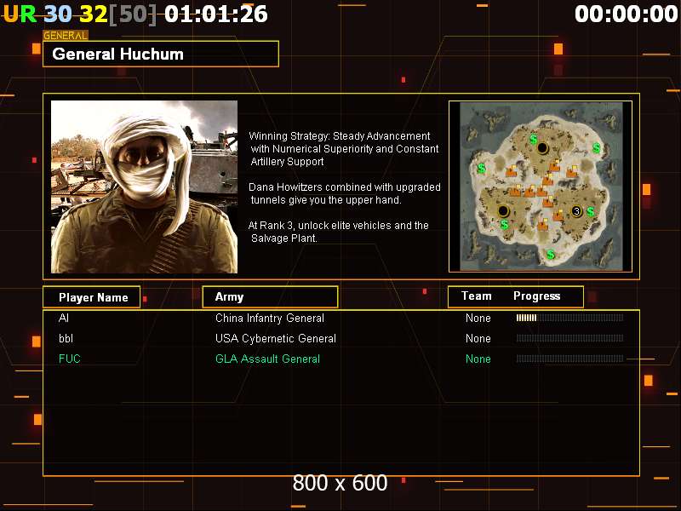Click USA Cybernetic General army entry
Image resolution: width=681 pixels, height=511 pixels.
pos(276,338)
